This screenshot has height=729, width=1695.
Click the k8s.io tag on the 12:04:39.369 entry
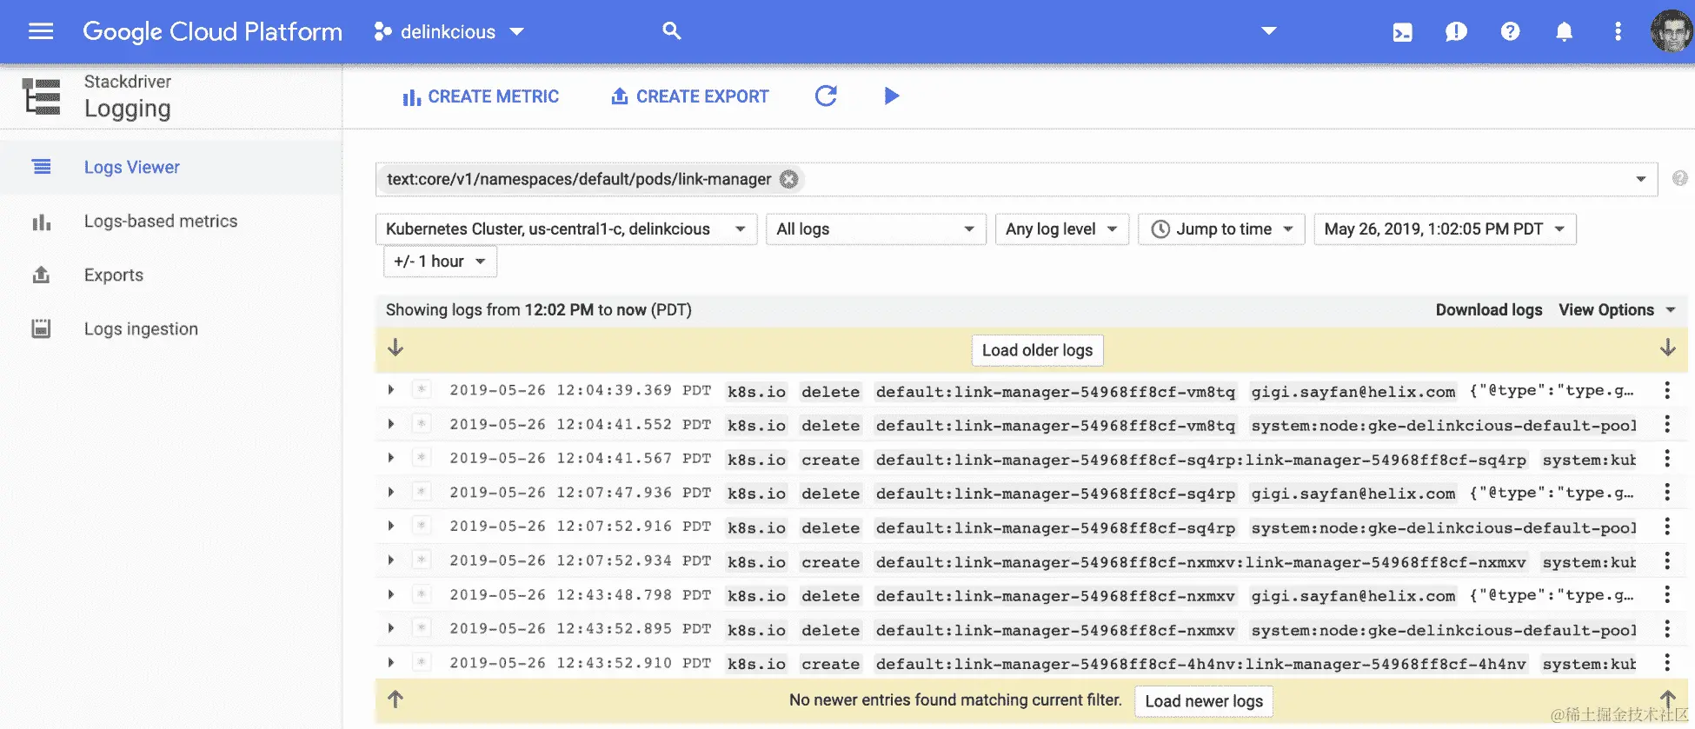pos(756,392)
